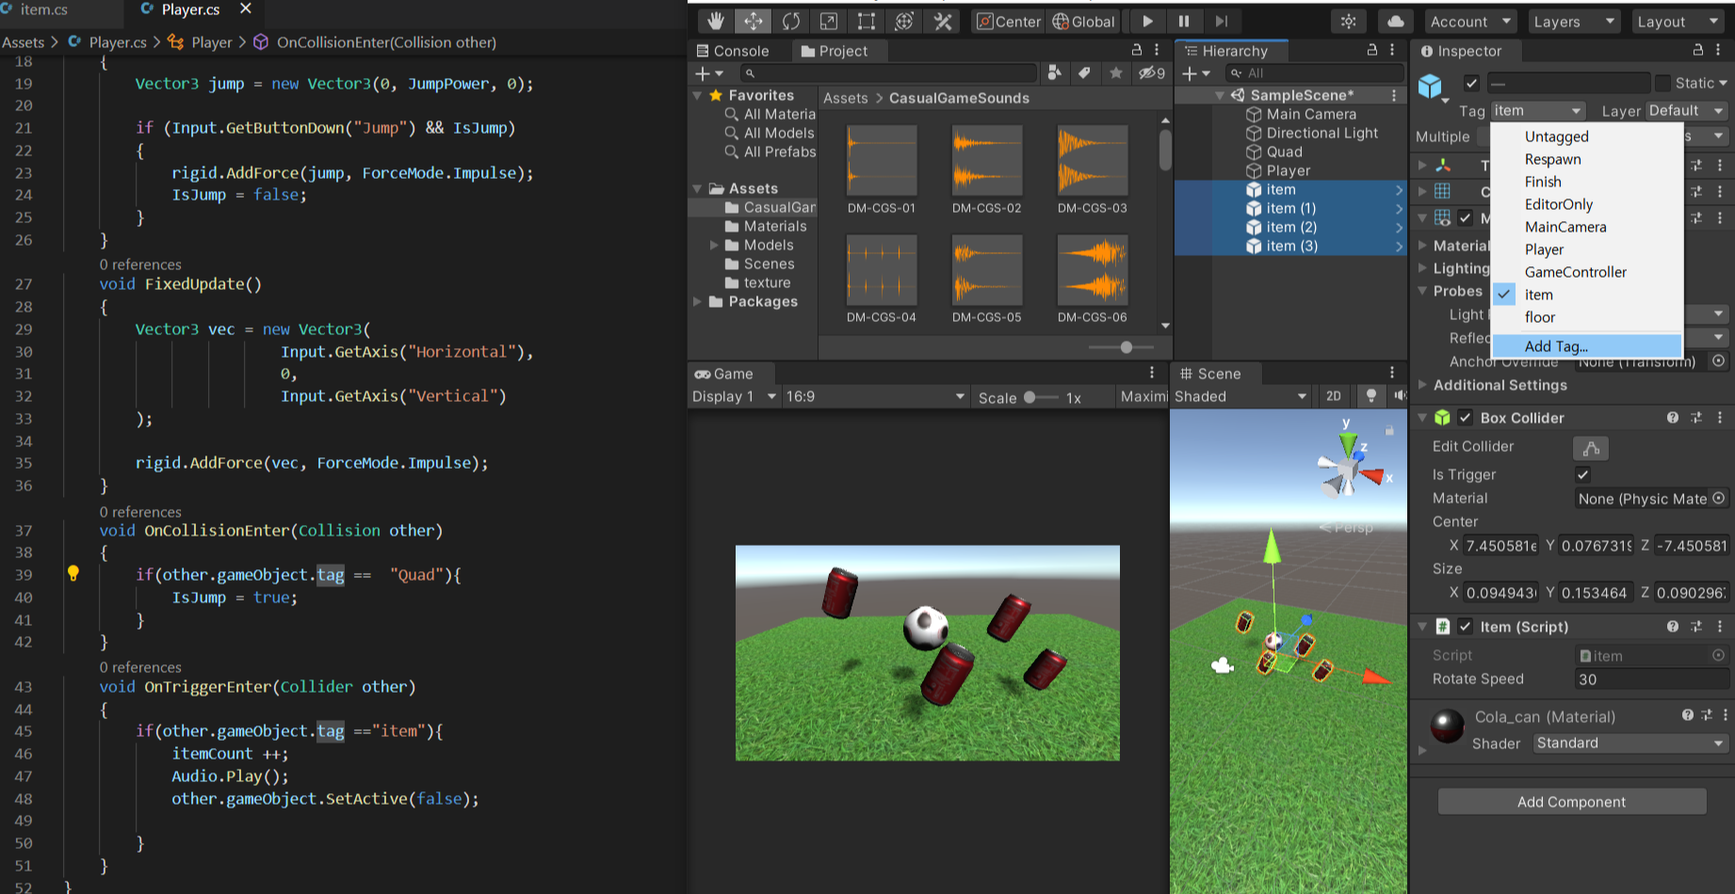1735x894 pixels.
Task: Step one frame forward
Action: tap(1221, 21)
